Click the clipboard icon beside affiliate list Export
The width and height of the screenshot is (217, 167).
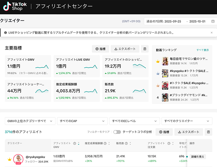coord(208,132)
